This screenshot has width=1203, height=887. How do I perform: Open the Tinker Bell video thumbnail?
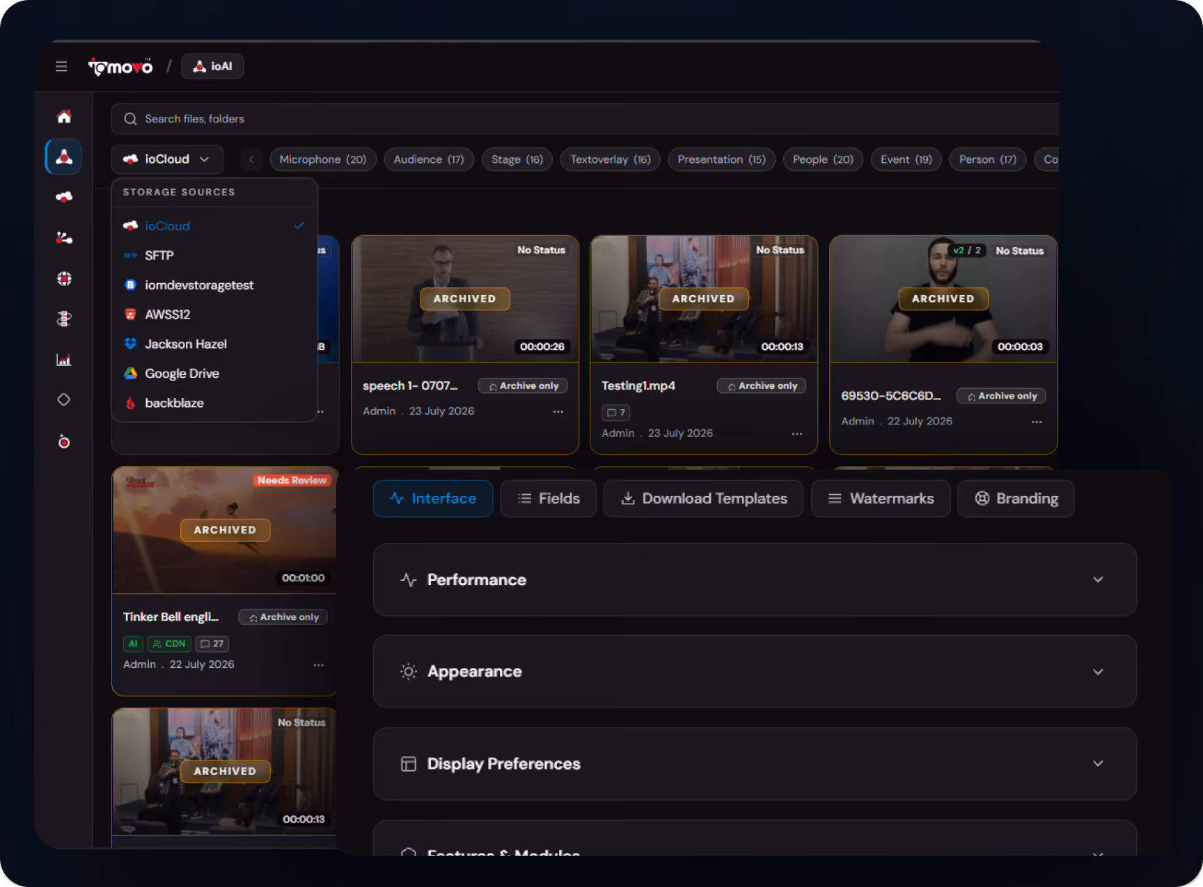point(225,530)
